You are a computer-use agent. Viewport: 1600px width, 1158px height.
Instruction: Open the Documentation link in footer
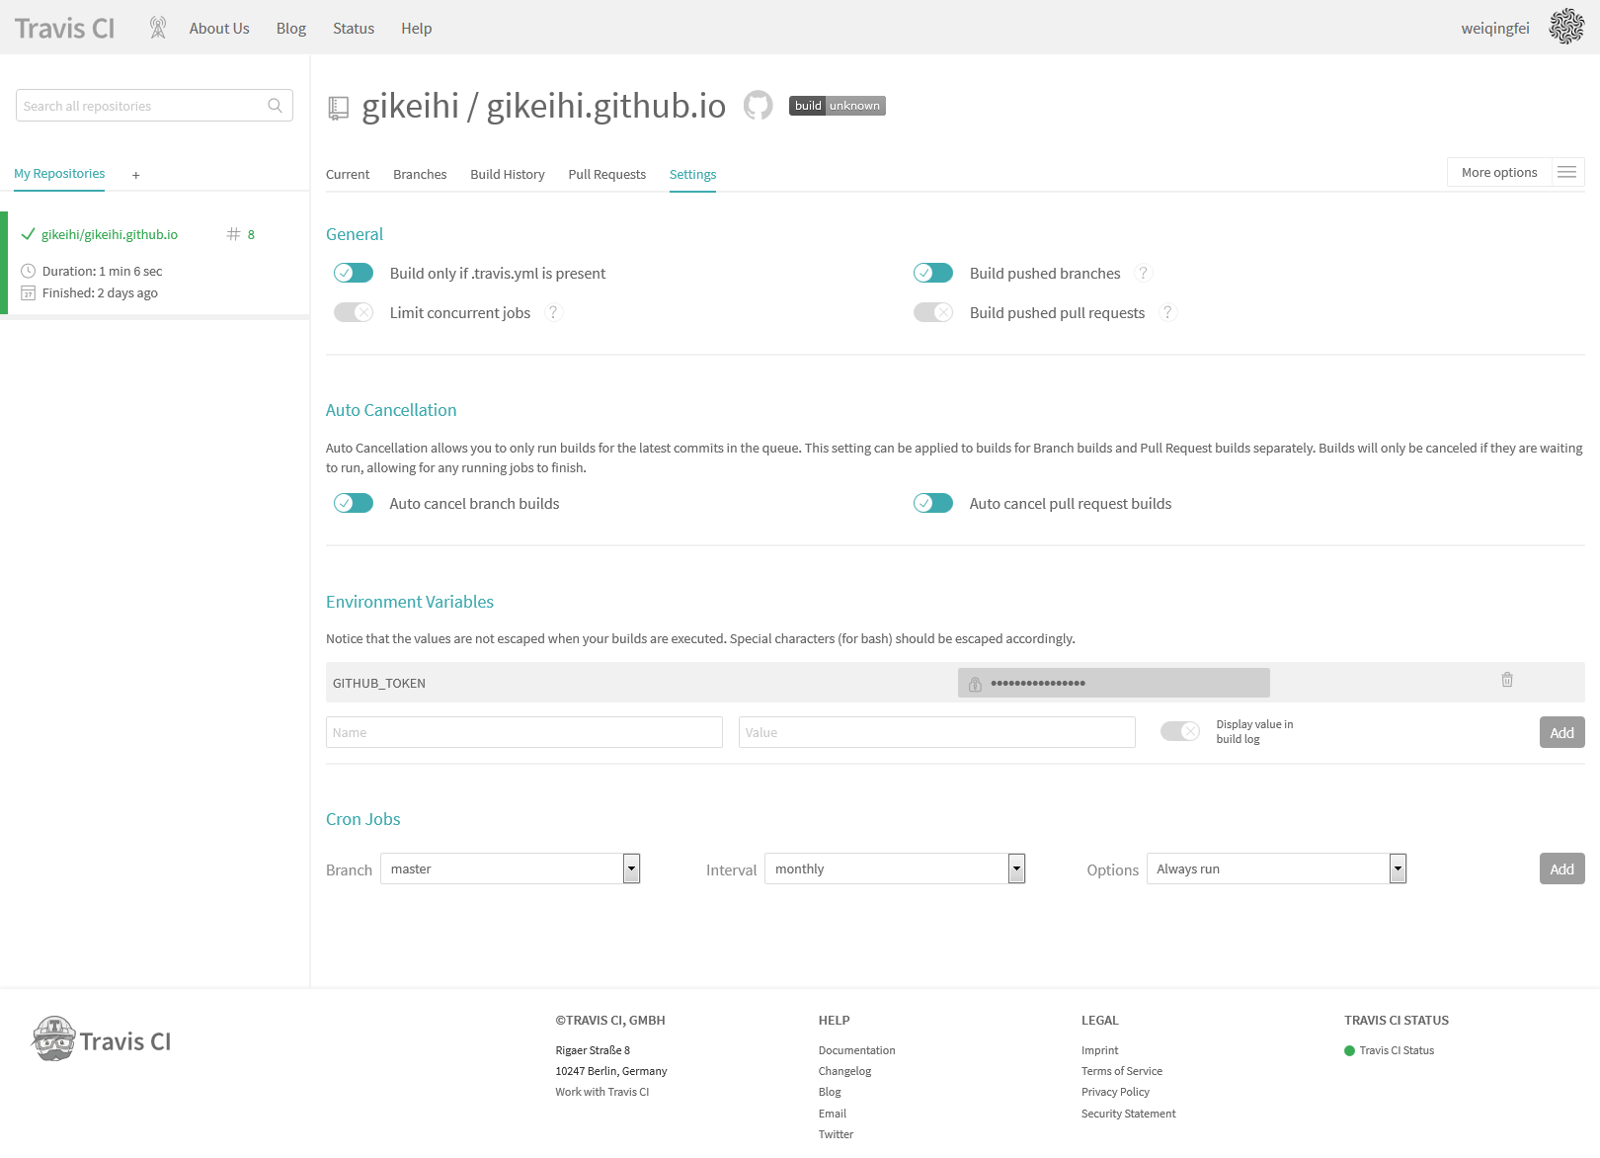[856, 1050]
